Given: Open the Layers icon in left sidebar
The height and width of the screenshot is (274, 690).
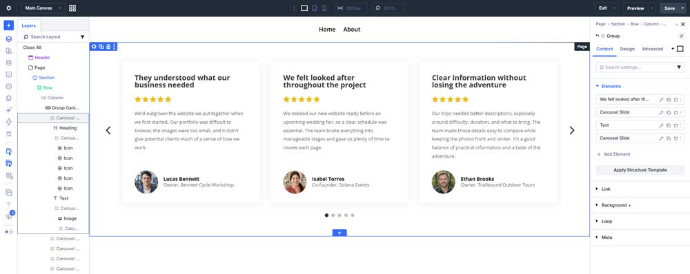Looking at the screenshot, I should 9,39.
